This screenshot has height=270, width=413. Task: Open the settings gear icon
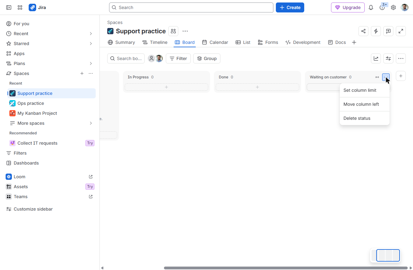click(x=393, y=7)
